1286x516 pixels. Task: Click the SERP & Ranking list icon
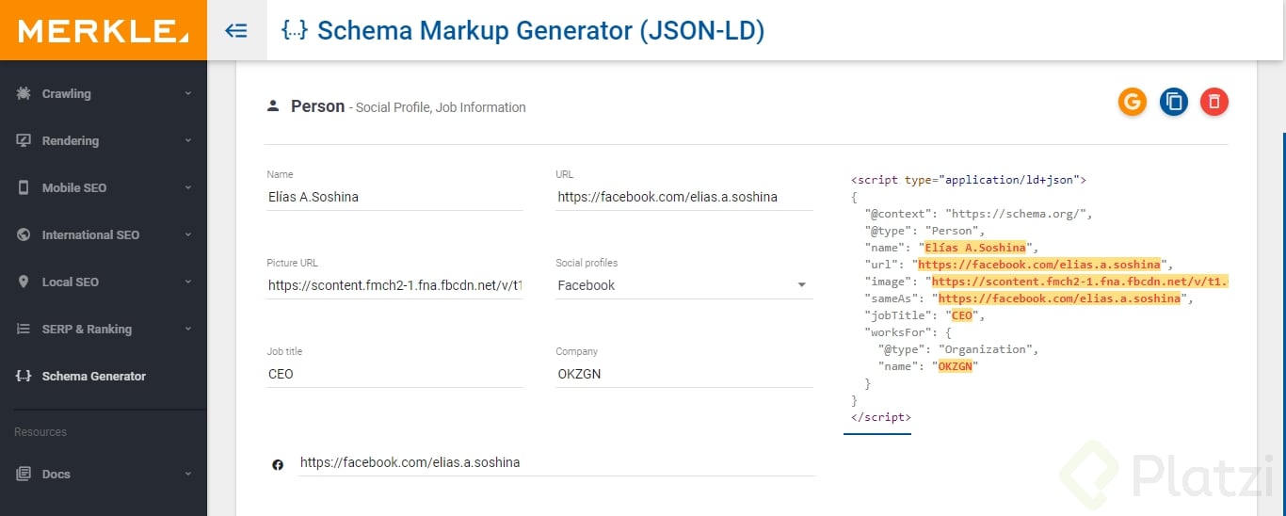pyautogui.click(x=24, y=329)
